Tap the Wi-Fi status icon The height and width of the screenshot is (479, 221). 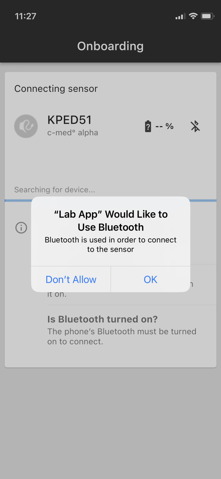tap(193, 16)
